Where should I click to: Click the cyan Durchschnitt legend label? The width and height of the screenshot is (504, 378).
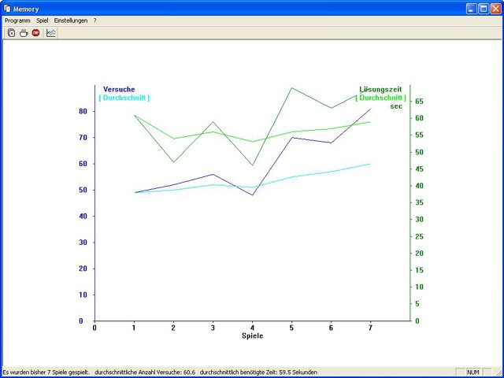click(124, 98)
